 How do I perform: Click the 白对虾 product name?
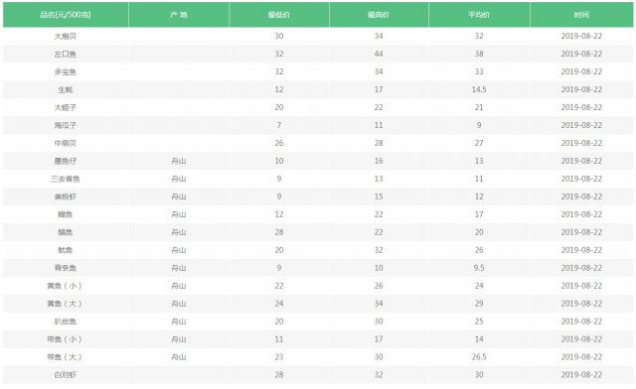pos(66,375)
